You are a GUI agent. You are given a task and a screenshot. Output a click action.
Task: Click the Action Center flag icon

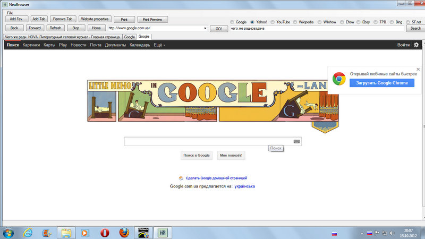pos(377,233)
